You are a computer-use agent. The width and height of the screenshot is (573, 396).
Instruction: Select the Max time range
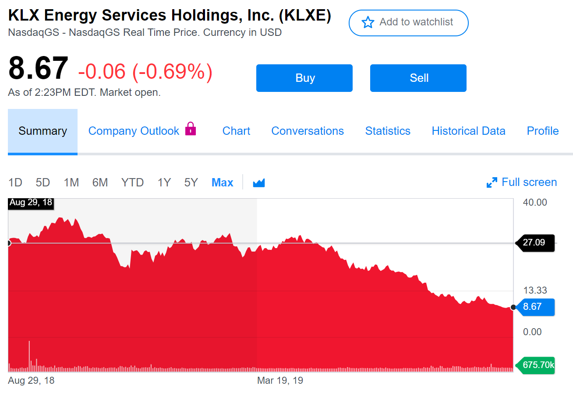click(222, 182)
